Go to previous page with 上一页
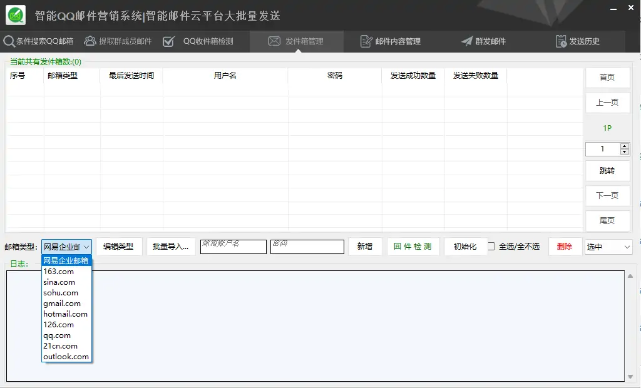The height and width of the screenshot is (388, 641). (x=607, y=102)
